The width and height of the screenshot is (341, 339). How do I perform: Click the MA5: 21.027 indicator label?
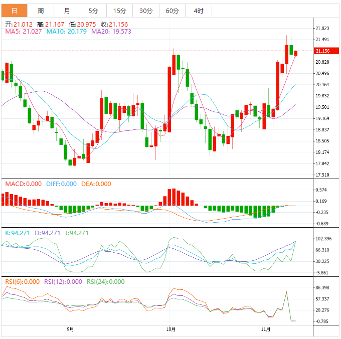click(23, 32)
